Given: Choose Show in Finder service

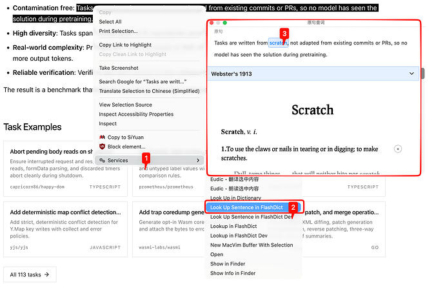Looking at the screenshot, I should (228, 263).
